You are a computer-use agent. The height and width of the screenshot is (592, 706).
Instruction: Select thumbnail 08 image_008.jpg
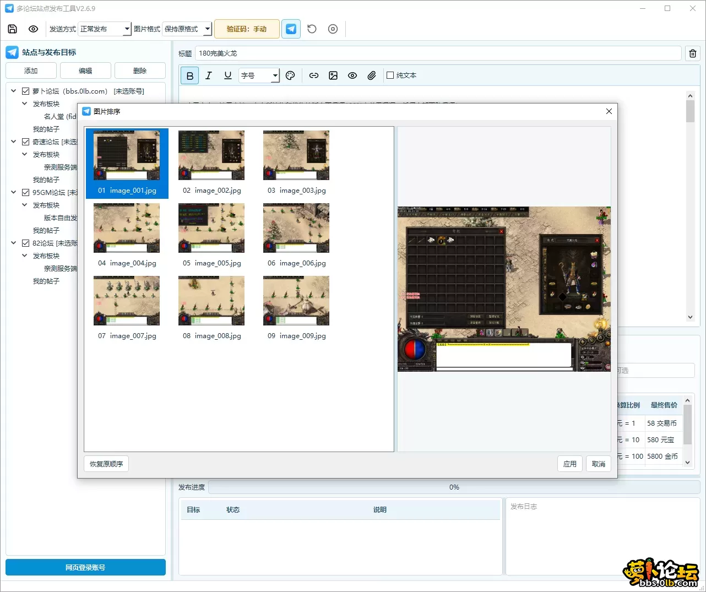211,308
